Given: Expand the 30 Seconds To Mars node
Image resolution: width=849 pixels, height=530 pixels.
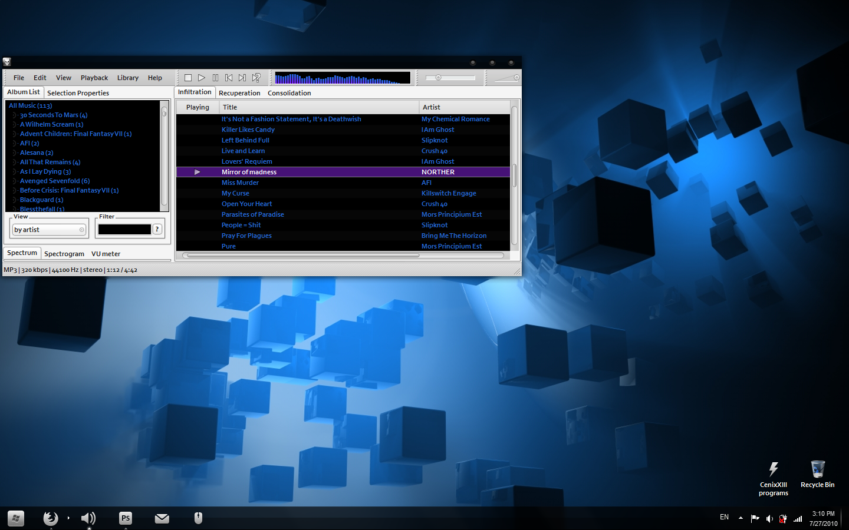Looking at the screenshot, I should click(15, 115).
